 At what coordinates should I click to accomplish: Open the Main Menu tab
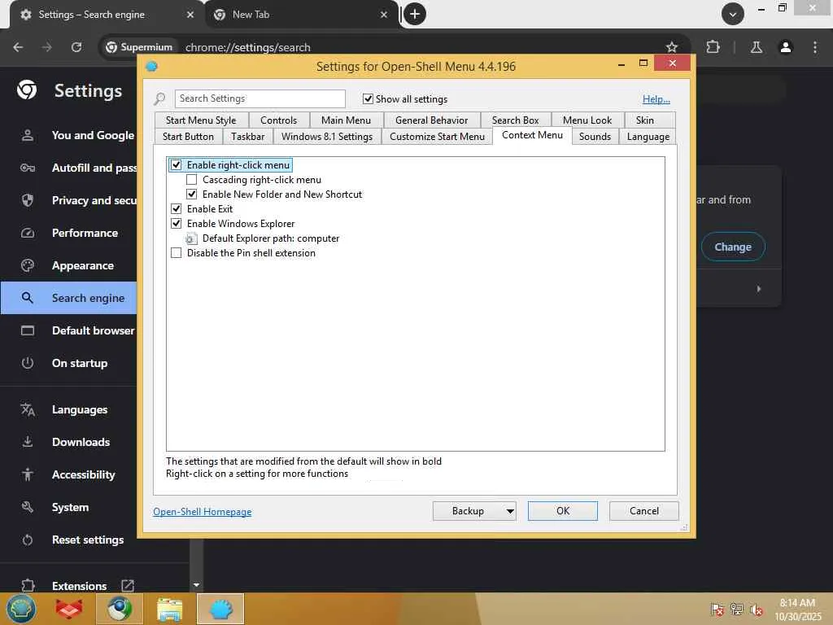point(346,120)
